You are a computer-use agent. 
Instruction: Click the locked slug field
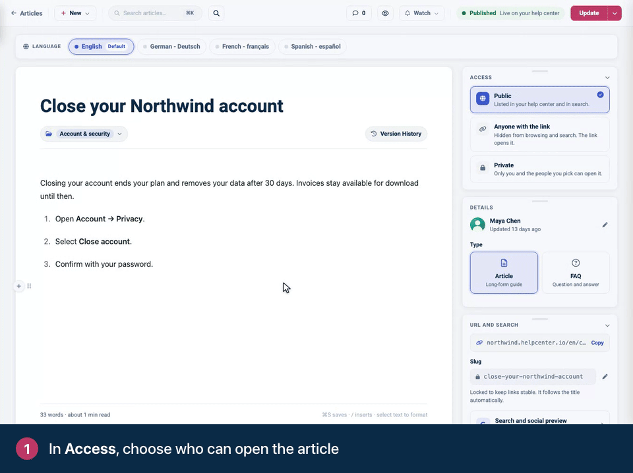click(533, 377)
